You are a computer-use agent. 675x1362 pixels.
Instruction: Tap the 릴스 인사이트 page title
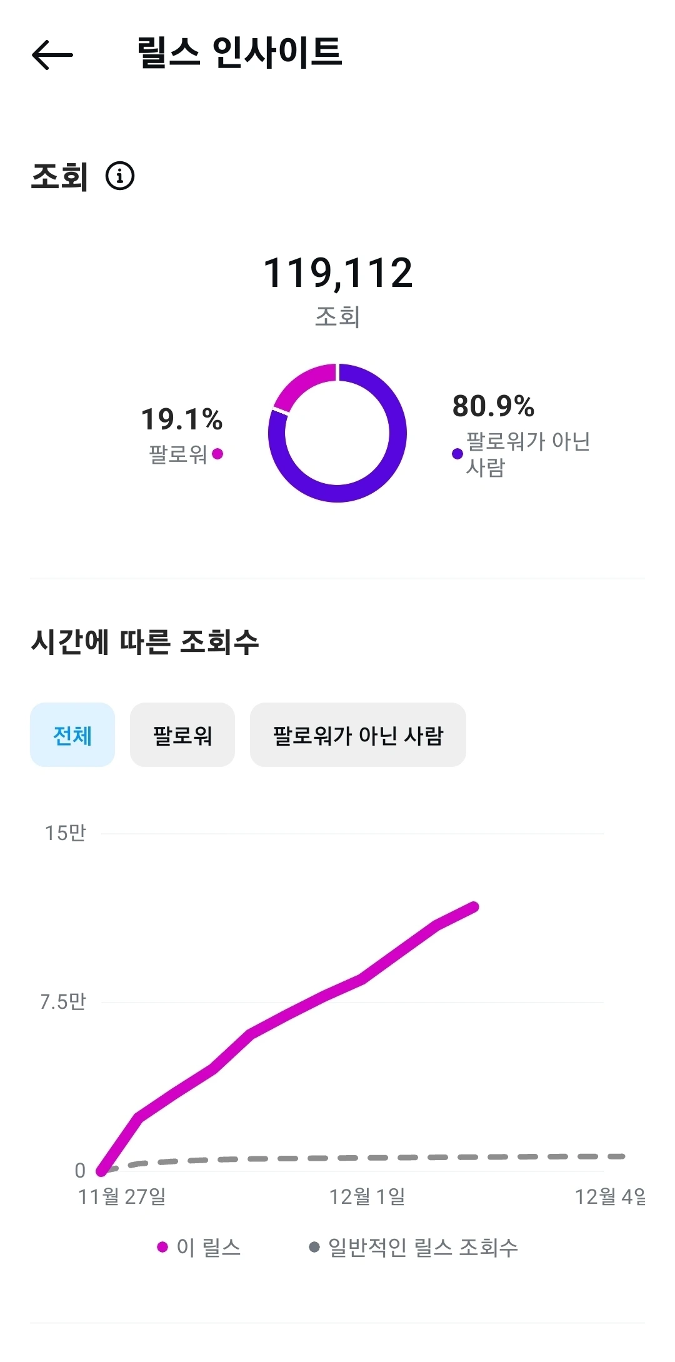pyautogui.click(x=239, y=53)
